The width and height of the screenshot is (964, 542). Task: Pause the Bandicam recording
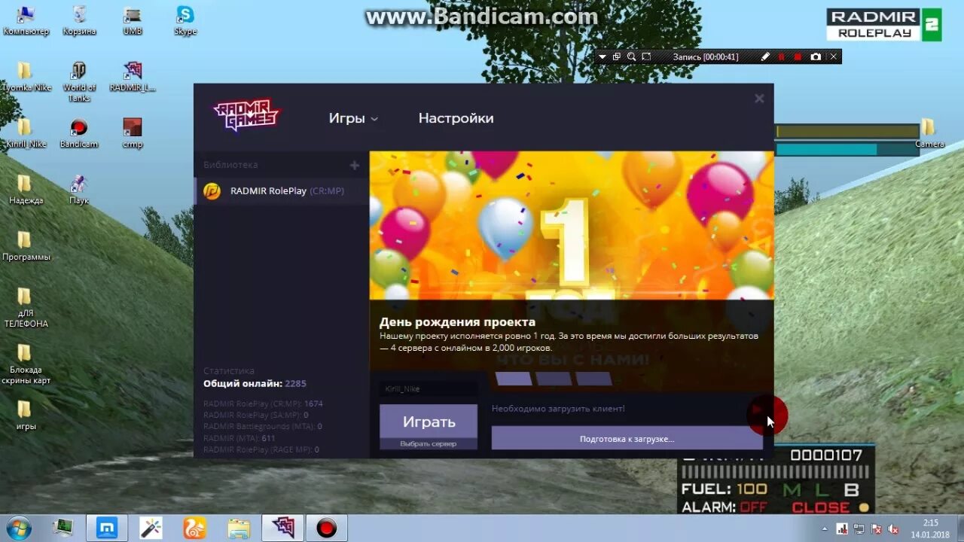[782, 56]
